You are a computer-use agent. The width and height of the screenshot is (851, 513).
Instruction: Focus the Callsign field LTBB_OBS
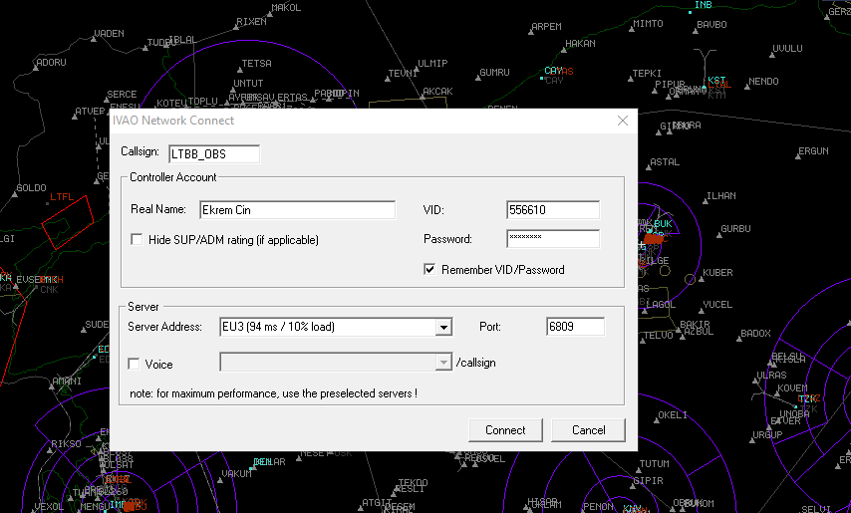[x=214, y=154]
